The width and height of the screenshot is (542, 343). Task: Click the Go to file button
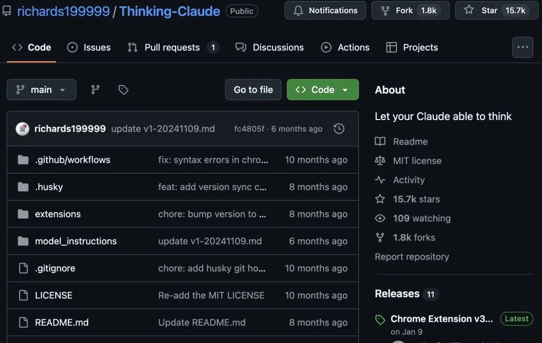click(253, 89)
